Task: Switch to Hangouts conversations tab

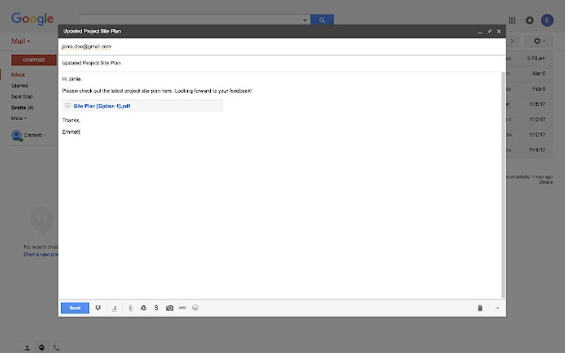Action: pos(41,348)
